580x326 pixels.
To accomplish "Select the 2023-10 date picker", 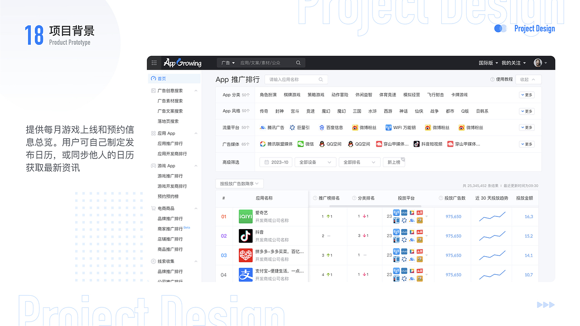I will point(275,162).
